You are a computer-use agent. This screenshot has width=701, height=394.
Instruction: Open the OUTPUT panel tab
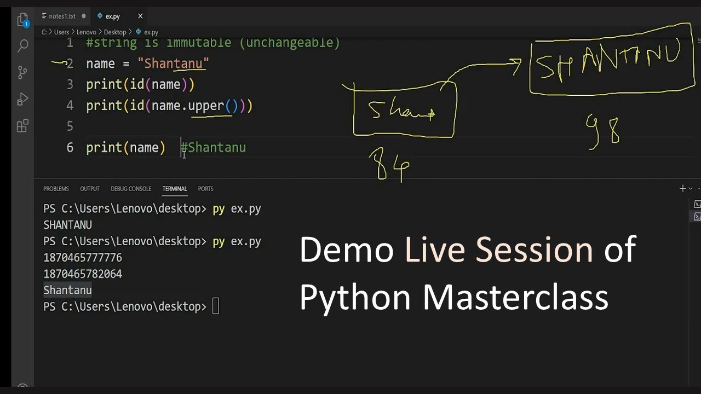tap(90, 189)
